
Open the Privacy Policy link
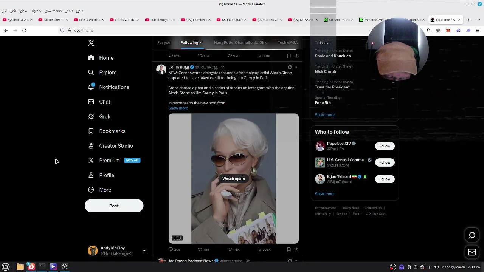[x=350, y=208]
